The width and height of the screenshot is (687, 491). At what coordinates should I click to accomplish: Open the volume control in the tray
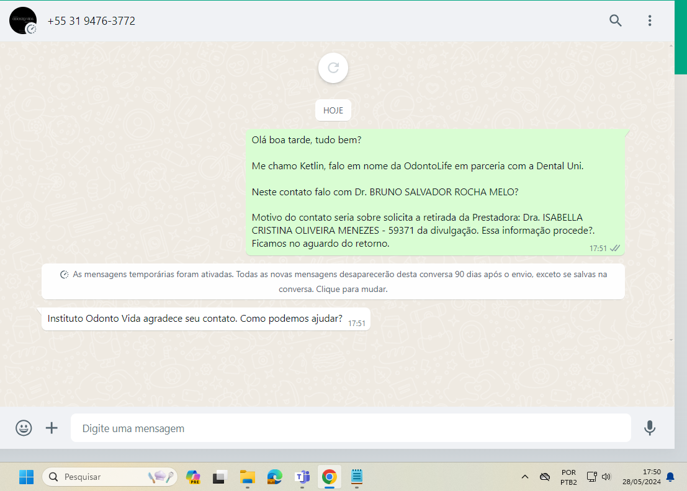point(606,477)
